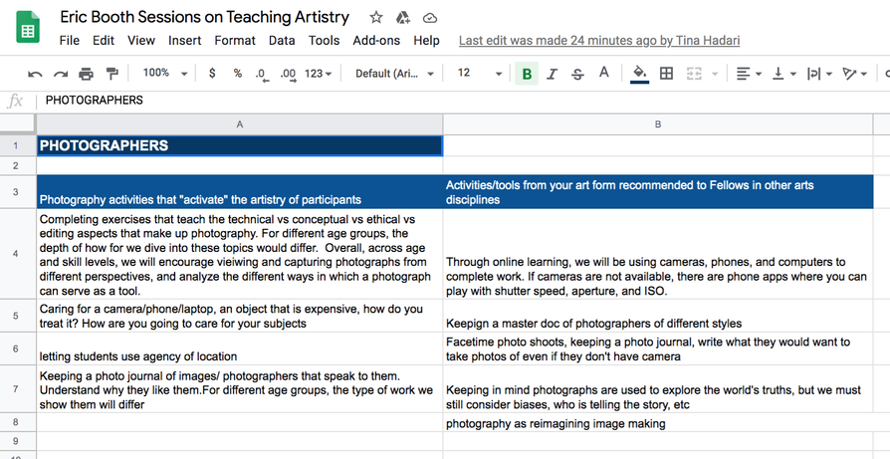Open the last edit by Tina Hadari link
Screen dimensions: 890x459
pyautogui.click(x=599, y=41)
